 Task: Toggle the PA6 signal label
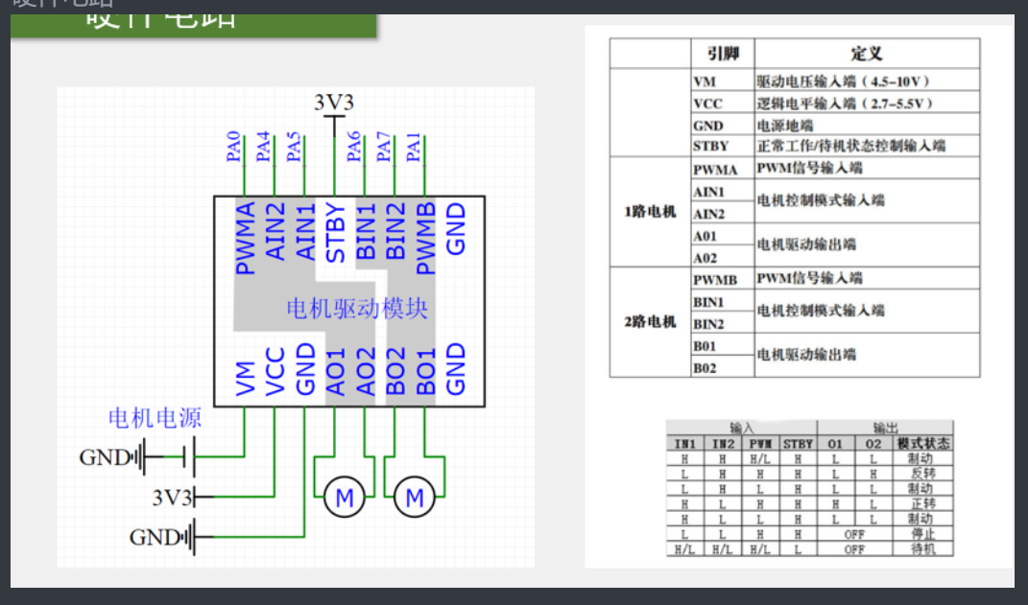click(352, 146)
